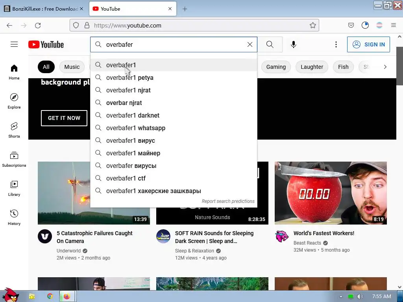Click the Underworld channel avatar
The width and height of the screenshot is (403, 302).
[x=45, y=236]
